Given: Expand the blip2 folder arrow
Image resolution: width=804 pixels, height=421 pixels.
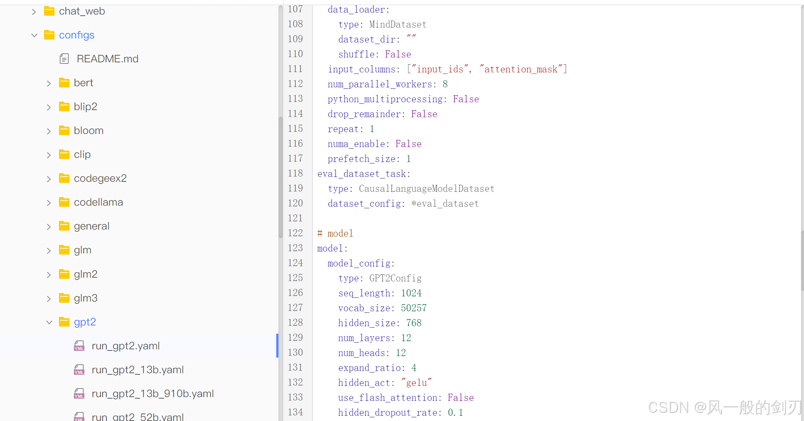Looking at the screenshot, I should pyautogui.click(x=49, y=107).
